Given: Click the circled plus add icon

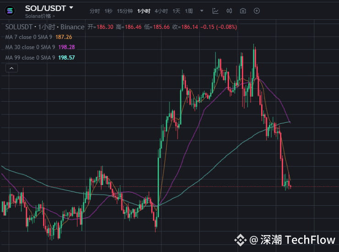Looking at the screenshot, I should click(x=257, y=11).
